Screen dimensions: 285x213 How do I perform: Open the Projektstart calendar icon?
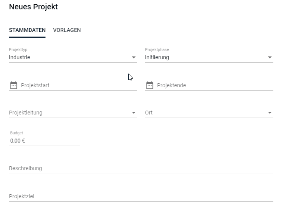click(x=14, y=85)
